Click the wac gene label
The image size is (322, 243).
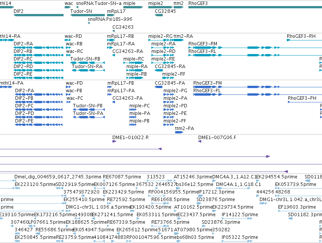point(68,3)
